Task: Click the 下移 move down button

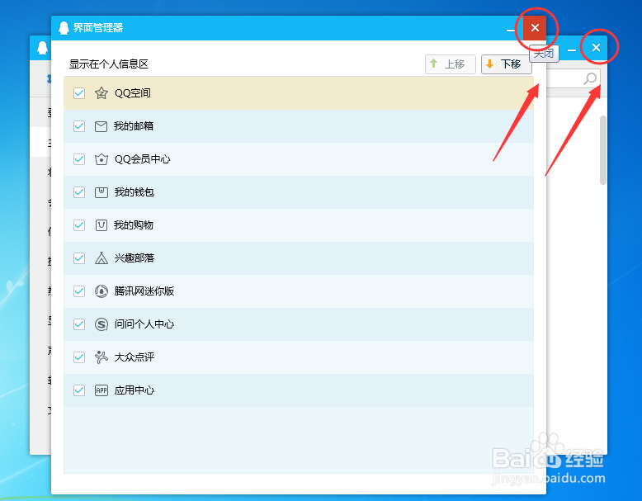Action: click(506, 64)
